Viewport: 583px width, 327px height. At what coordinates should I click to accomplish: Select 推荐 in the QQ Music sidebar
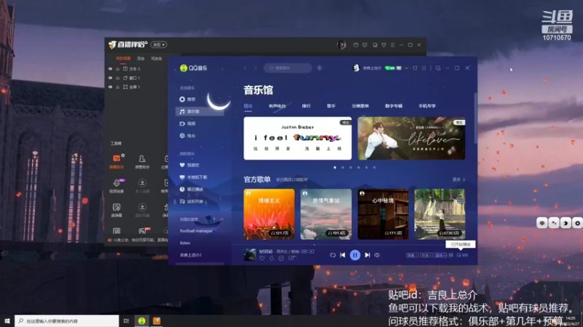tap(200, 100)
